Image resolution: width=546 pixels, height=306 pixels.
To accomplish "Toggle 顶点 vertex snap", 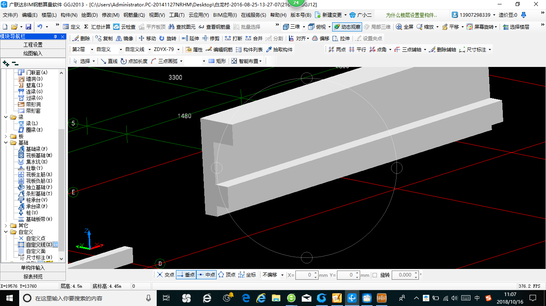I will tap(227, 275).
